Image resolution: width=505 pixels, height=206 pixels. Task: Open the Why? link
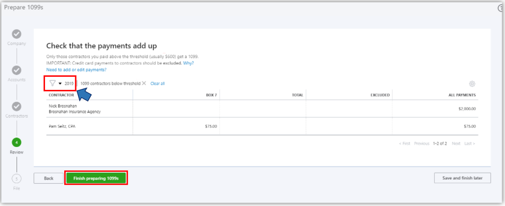pos(188,63)
